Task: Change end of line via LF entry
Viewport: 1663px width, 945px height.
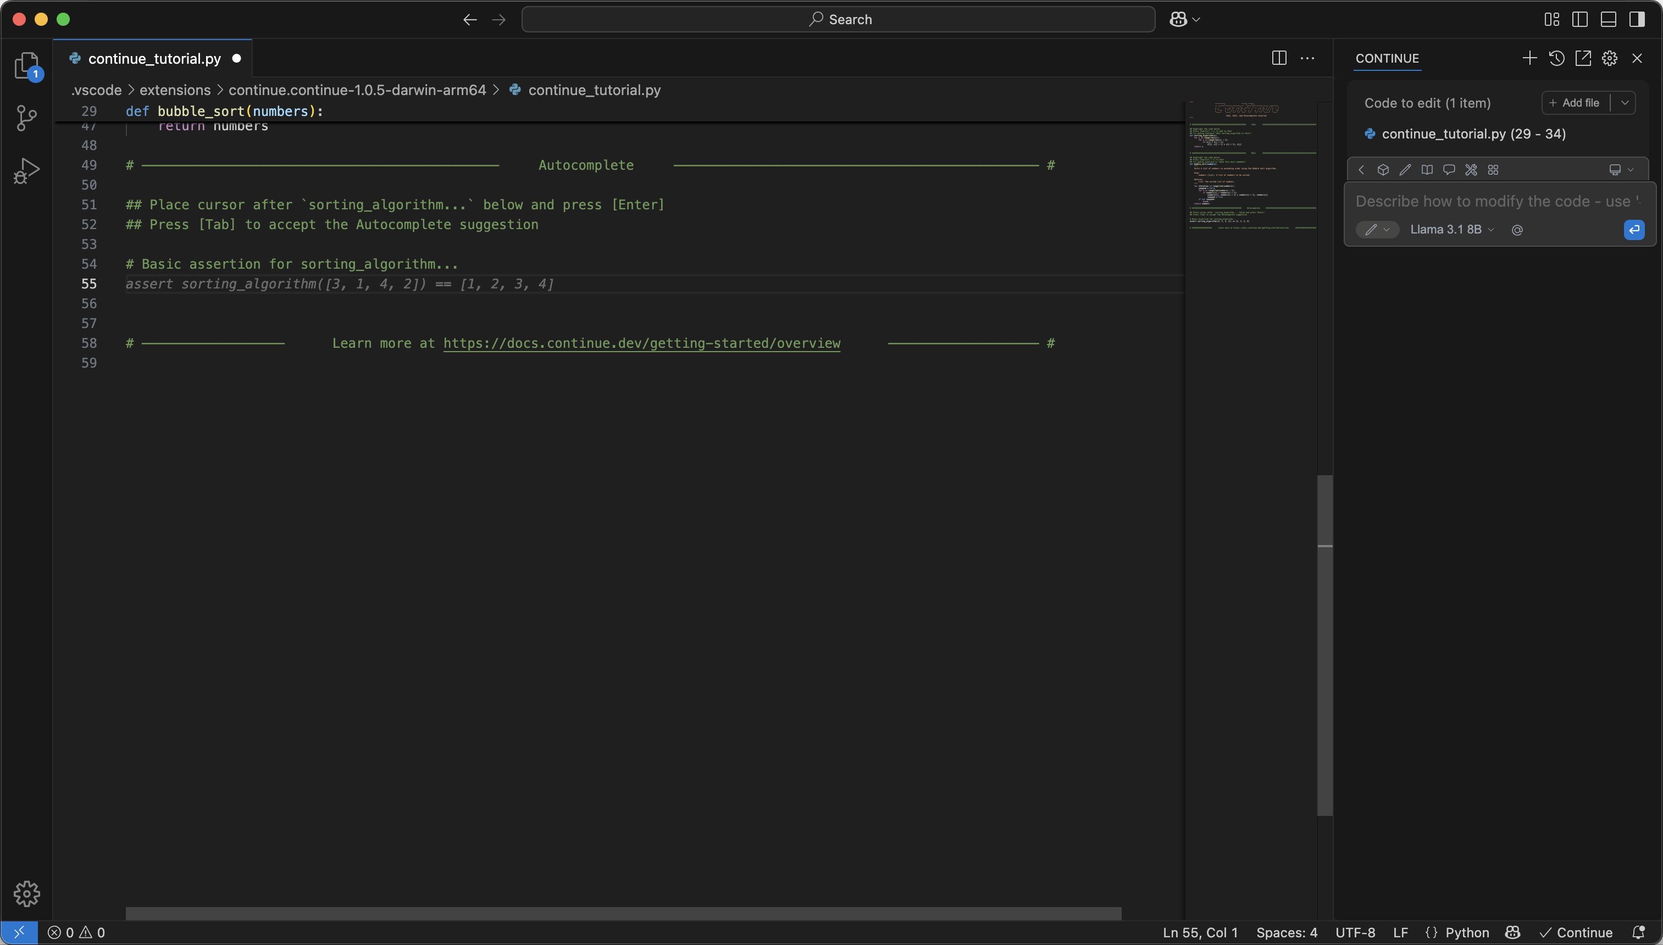Action: click(1400, 932)
